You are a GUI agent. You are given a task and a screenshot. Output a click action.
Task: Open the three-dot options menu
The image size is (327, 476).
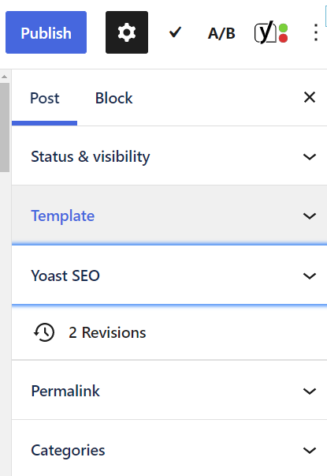[x=316, y=32]
